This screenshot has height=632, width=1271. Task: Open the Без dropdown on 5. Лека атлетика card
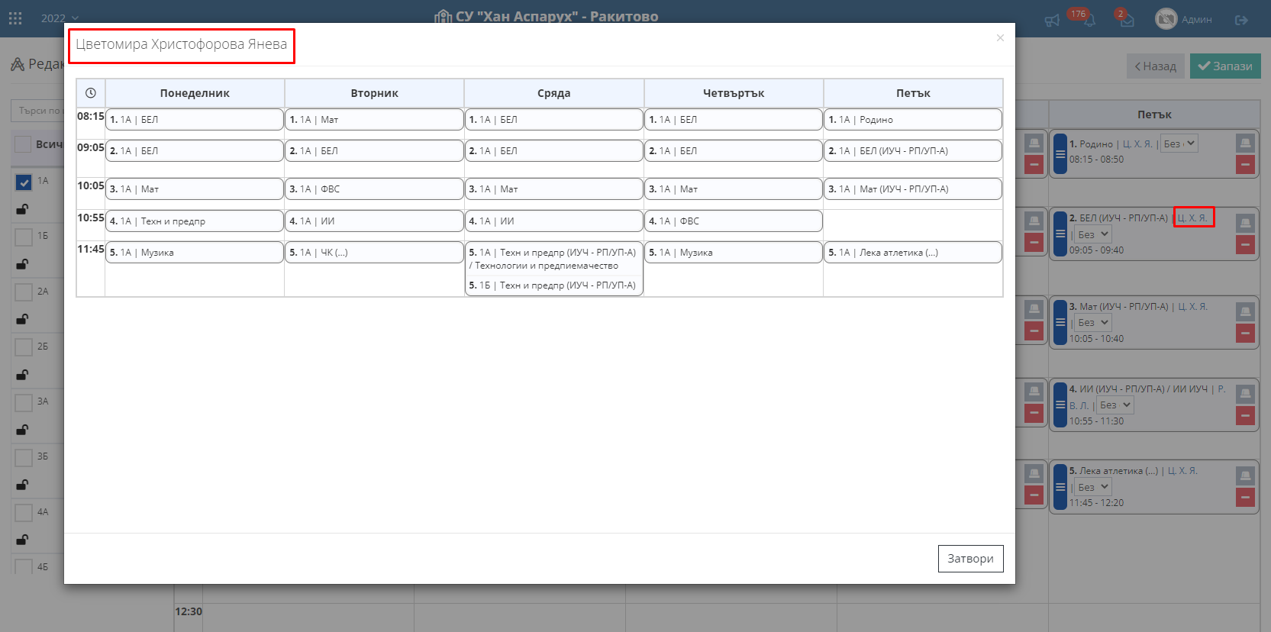click(1093, 487)
